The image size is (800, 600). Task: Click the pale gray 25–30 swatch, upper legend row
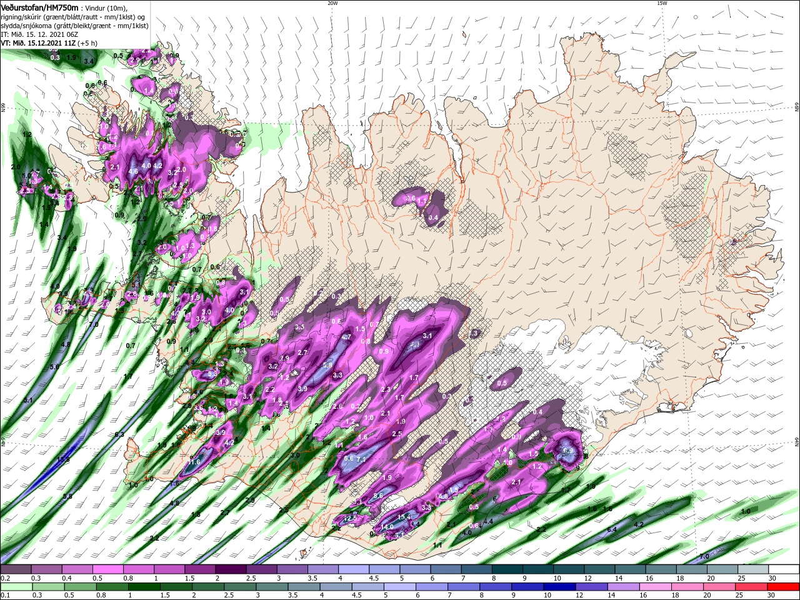754,569
